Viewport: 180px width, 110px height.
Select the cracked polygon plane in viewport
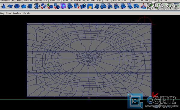[x=89, y=60]
